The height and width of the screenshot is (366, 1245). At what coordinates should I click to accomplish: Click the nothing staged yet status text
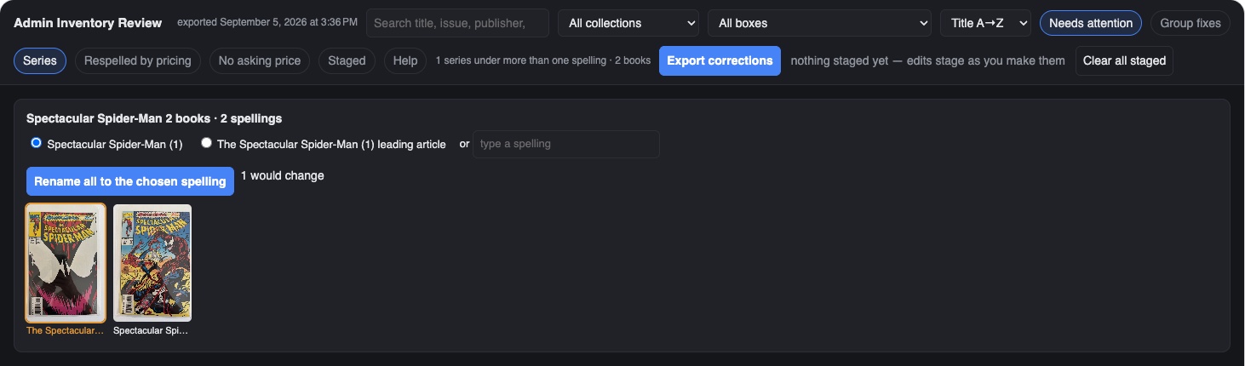[927, 60]
